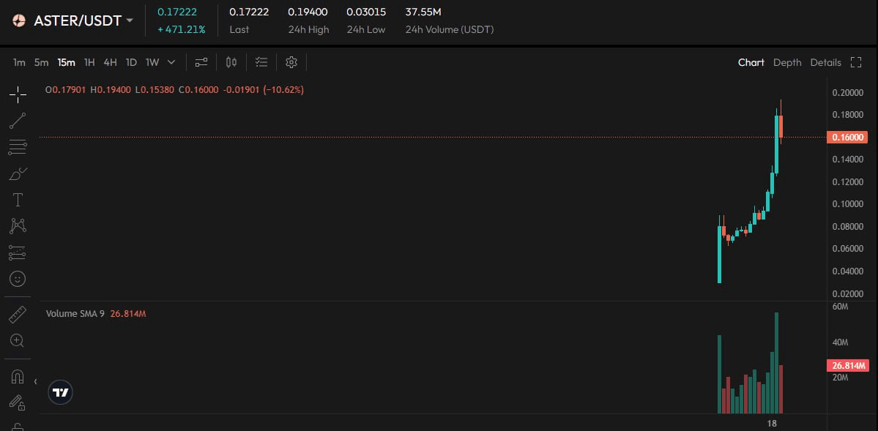Open chart settings gear
Viewport: 878px width, 431px height.
pyautogui.click(x=291, y=62)
